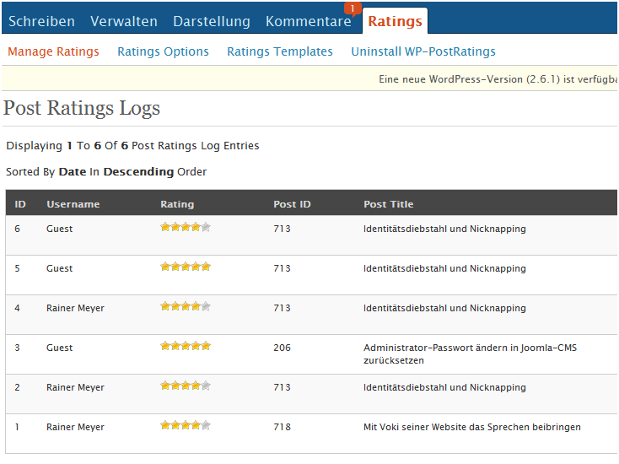619x464 pixels.
Task: Select username Guest in row ID 3
Action: point(60,348)
